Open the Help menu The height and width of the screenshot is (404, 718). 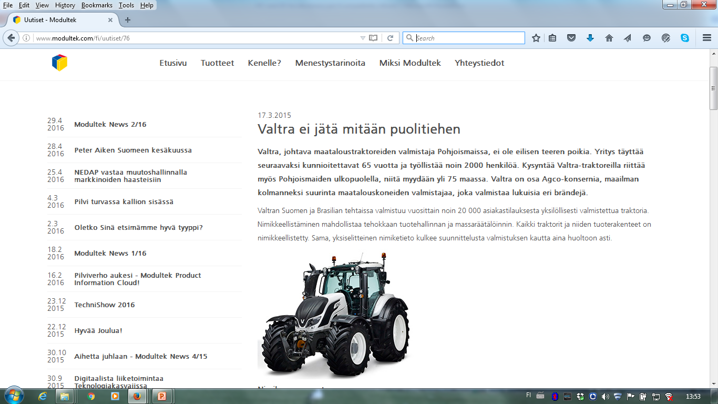click(147, 5)
